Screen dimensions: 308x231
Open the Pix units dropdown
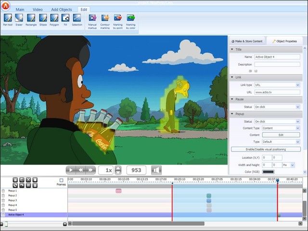[292, 165]
